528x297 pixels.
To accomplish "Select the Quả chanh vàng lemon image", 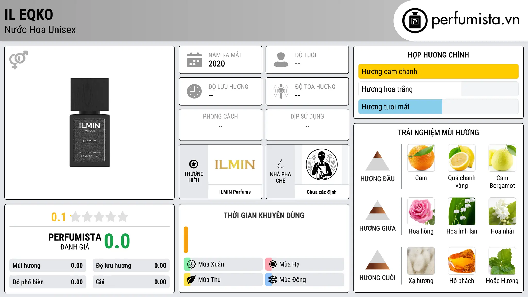I will [x=462, y=158].
